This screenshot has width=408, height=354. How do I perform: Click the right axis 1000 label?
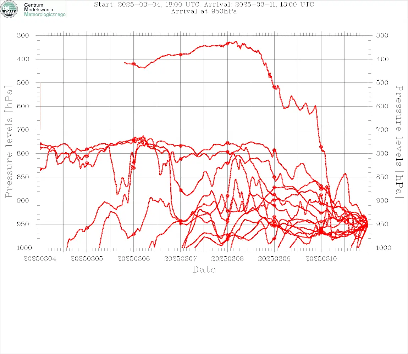click(384, 248)
